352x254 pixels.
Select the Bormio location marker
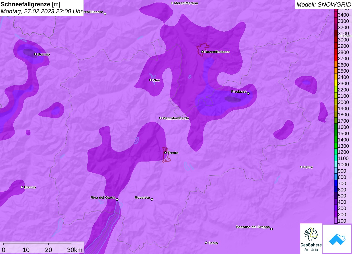pos(35,54)
